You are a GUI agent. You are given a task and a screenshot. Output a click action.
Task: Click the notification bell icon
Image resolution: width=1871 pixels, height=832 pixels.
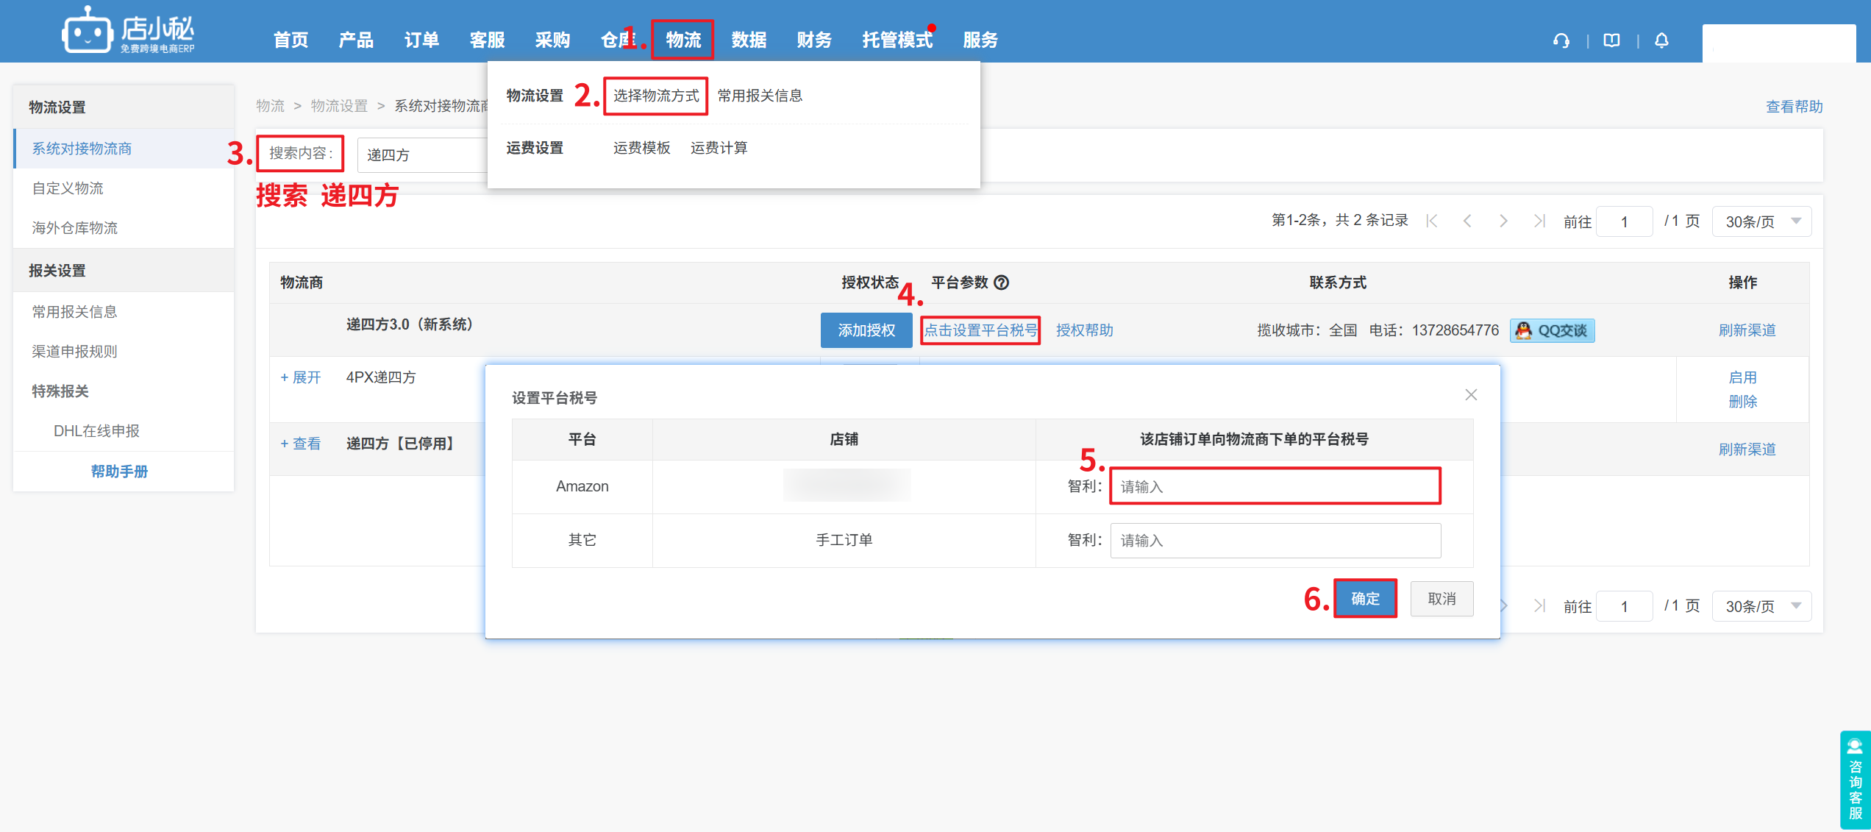pos(1661,40)
